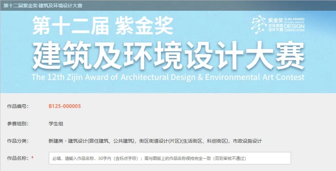
Task: Focus the 作品名称 text input field
Action: point(170,158)
